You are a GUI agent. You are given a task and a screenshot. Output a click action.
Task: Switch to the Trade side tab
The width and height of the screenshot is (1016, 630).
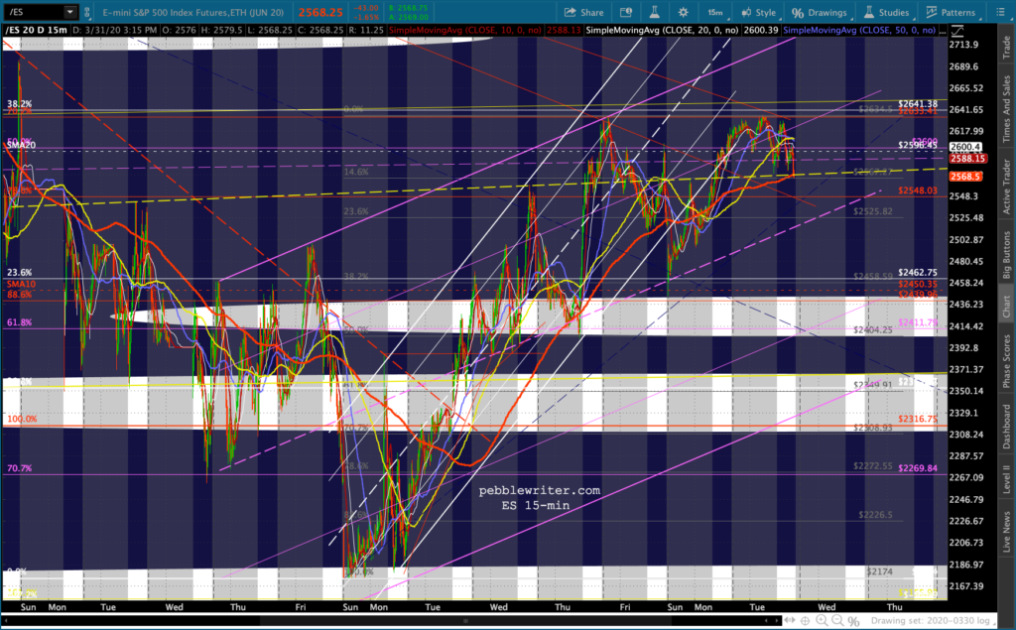click(1006, 48)
